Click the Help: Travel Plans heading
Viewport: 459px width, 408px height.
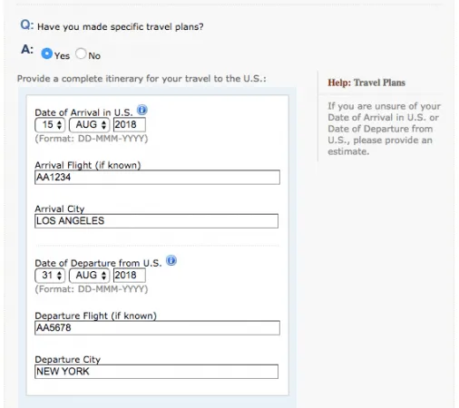click(x=366, y=83)
